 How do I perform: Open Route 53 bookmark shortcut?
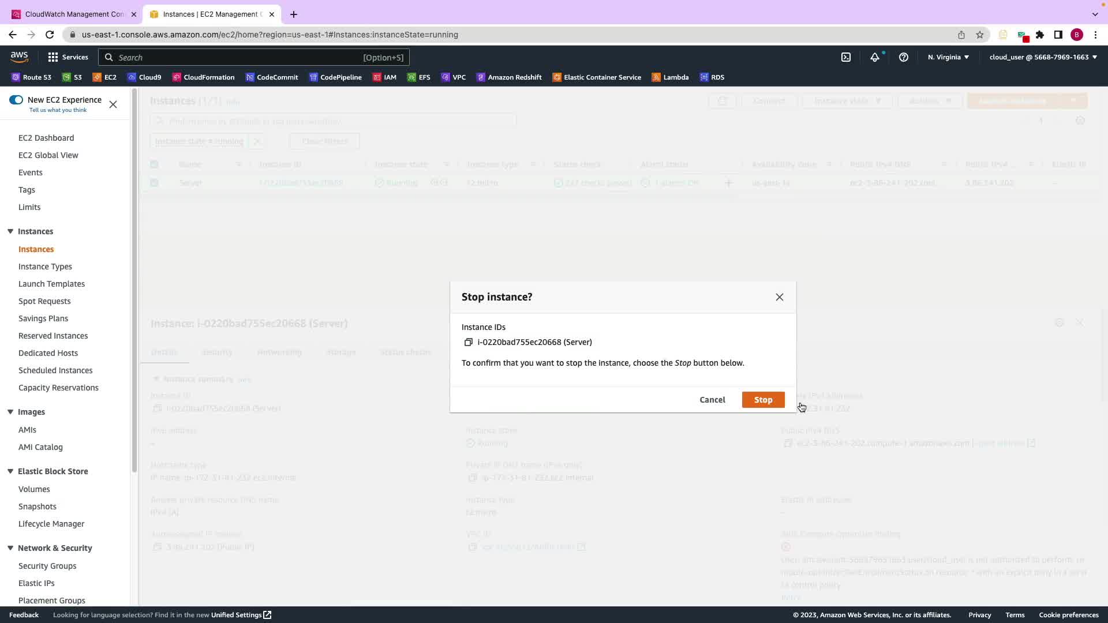[31, 77]
